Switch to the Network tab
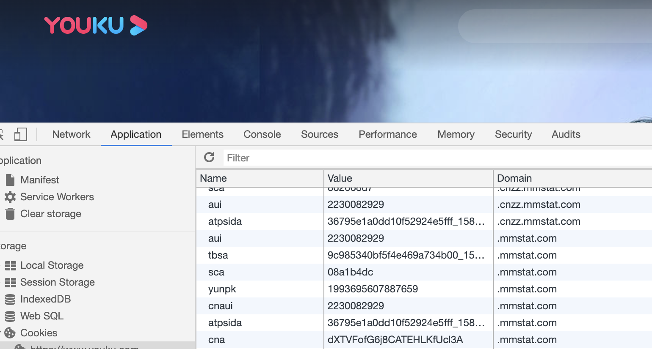 click(71, 134)
